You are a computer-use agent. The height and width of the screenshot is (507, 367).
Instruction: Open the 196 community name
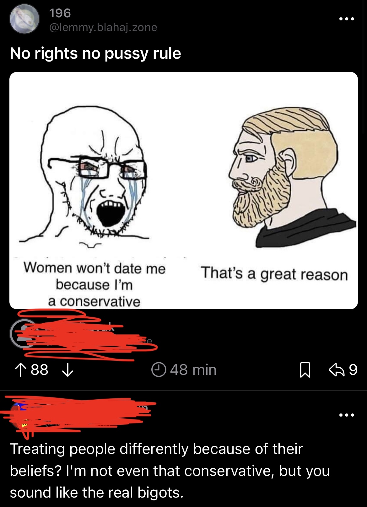(60, 13)
